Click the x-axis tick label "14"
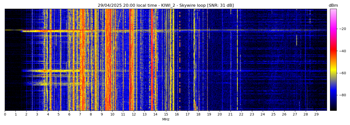This screenshot has width=350, height=125. 155,114
